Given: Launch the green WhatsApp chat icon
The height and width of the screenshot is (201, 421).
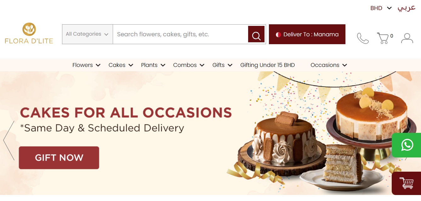Looking at the screenshot, I should click(x=407, y=145).
